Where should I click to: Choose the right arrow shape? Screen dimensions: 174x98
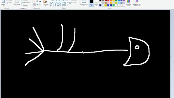60,3
